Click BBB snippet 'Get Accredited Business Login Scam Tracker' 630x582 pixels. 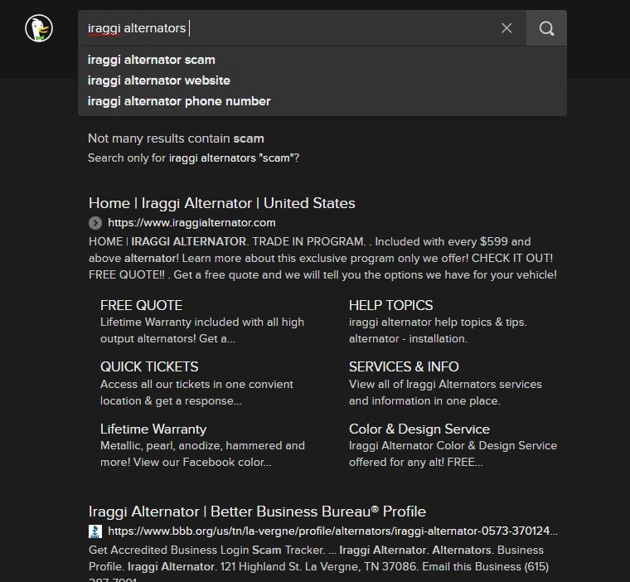point(206,550)
